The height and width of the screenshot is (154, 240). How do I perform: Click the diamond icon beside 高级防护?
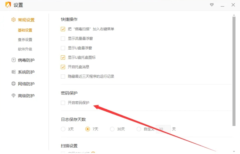click(x=13, y=95)
